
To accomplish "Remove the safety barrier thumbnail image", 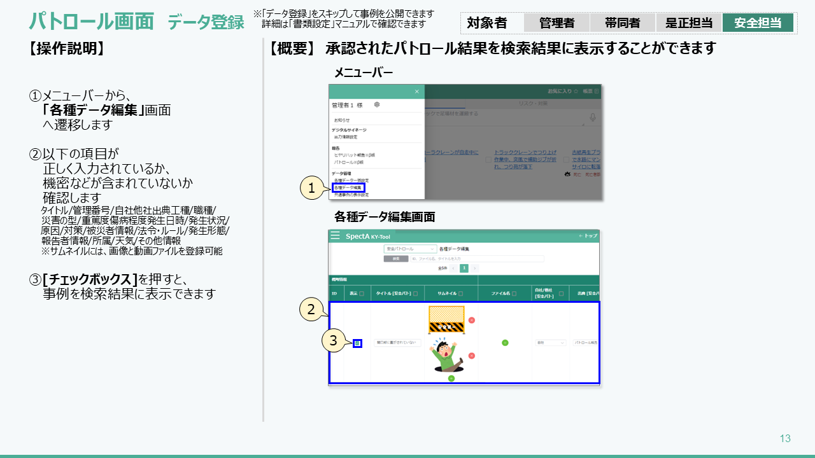I will point(472,320).
